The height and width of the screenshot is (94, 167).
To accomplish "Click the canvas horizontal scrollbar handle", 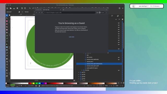I will 37,80.
